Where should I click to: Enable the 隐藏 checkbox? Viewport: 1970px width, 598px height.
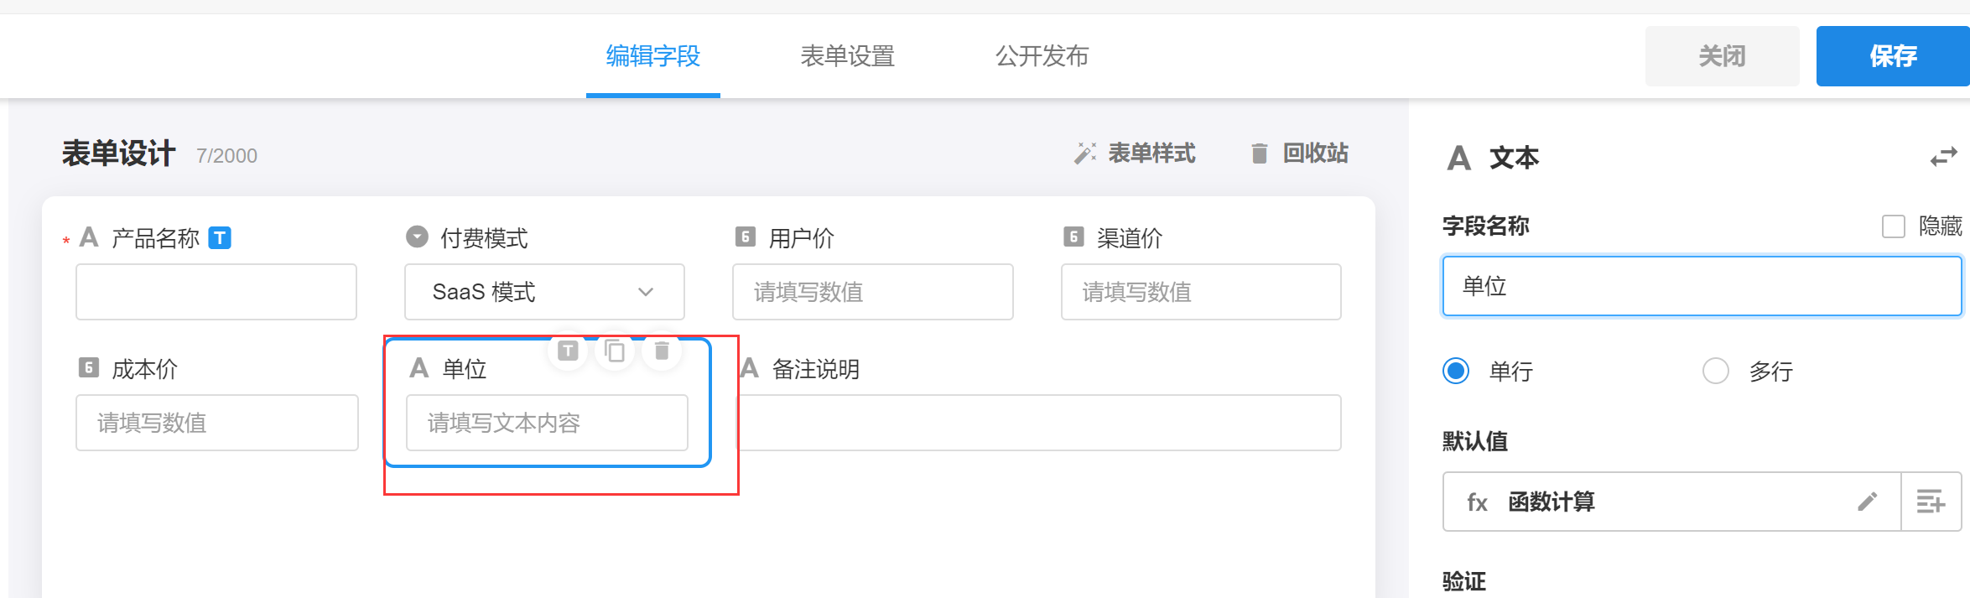click(x=1894, y=226)
